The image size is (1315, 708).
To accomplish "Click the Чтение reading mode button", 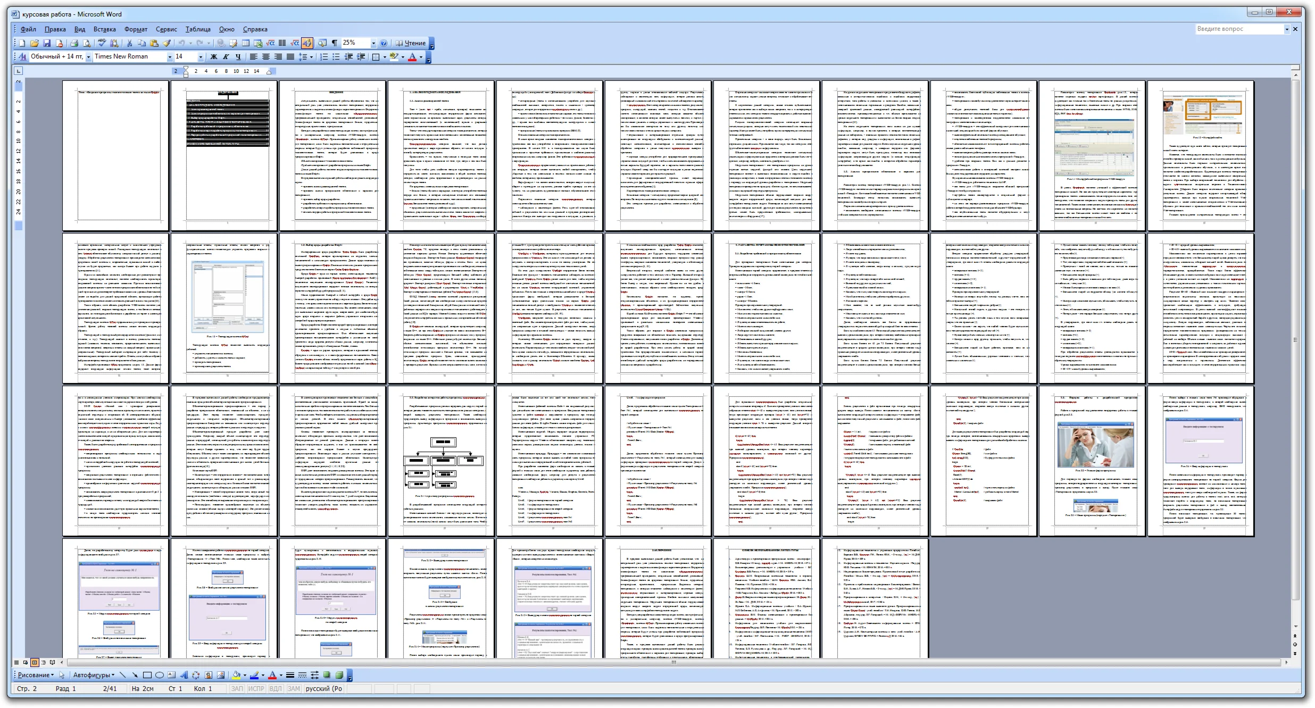I will point(410,43).
